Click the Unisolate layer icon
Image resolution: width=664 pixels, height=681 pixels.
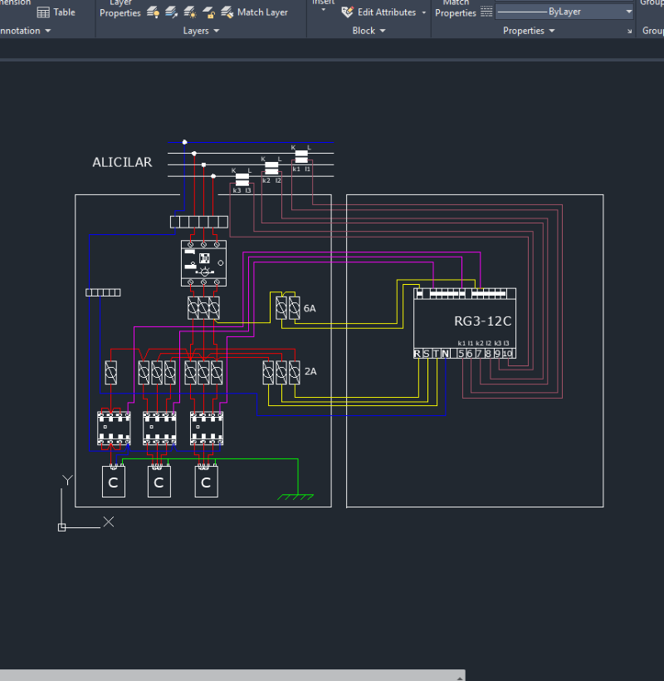click(172, 12)
